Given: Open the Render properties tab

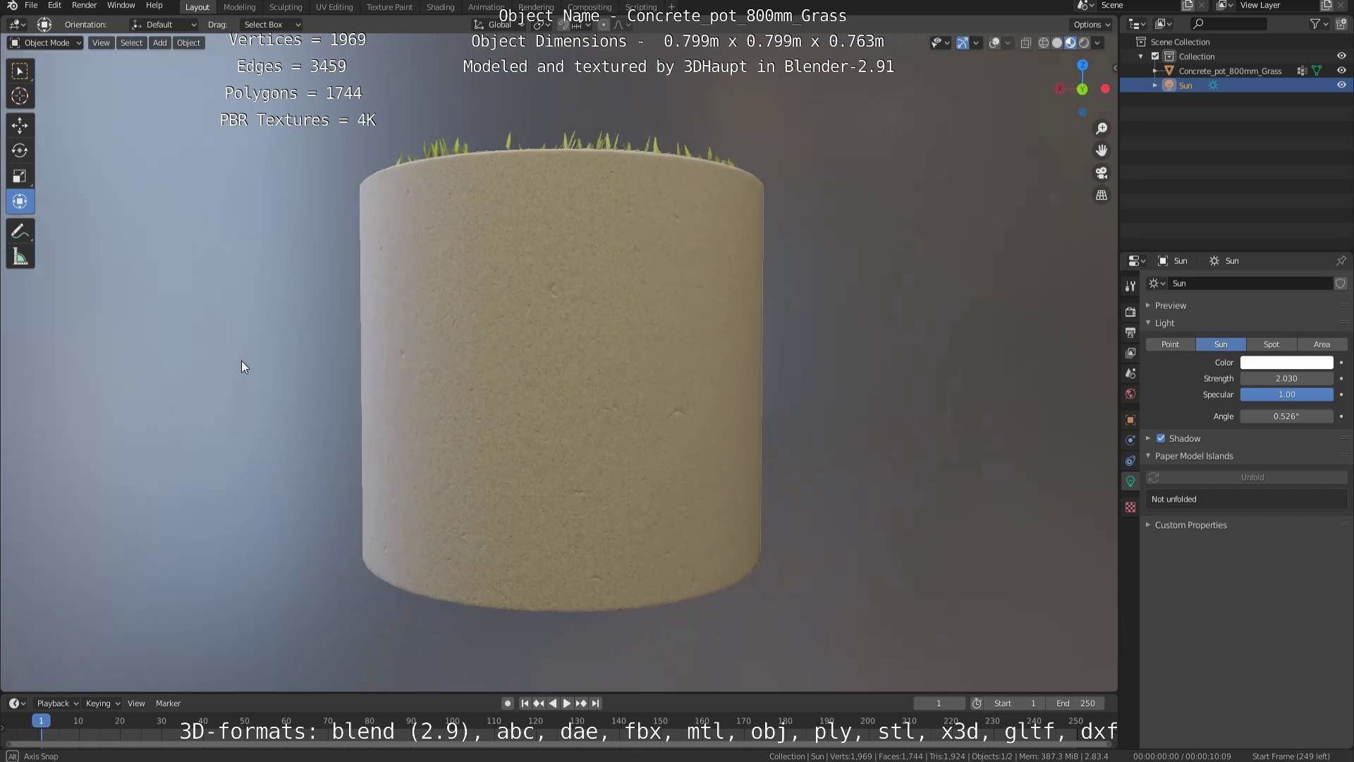Looking at the screenshot, I should coord(1130,312).
